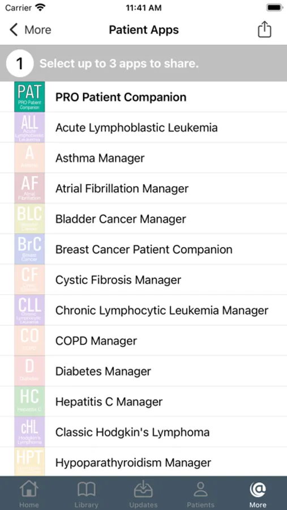Tap the AF Atrial Fibrillation icon
287x510 pixels.
pyautogui.click(x=29, y=188)
